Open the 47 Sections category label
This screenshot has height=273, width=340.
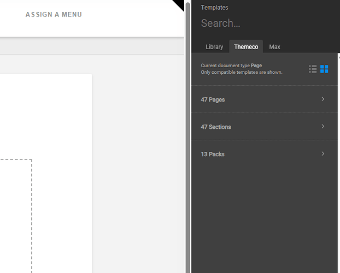click(216, 127)
